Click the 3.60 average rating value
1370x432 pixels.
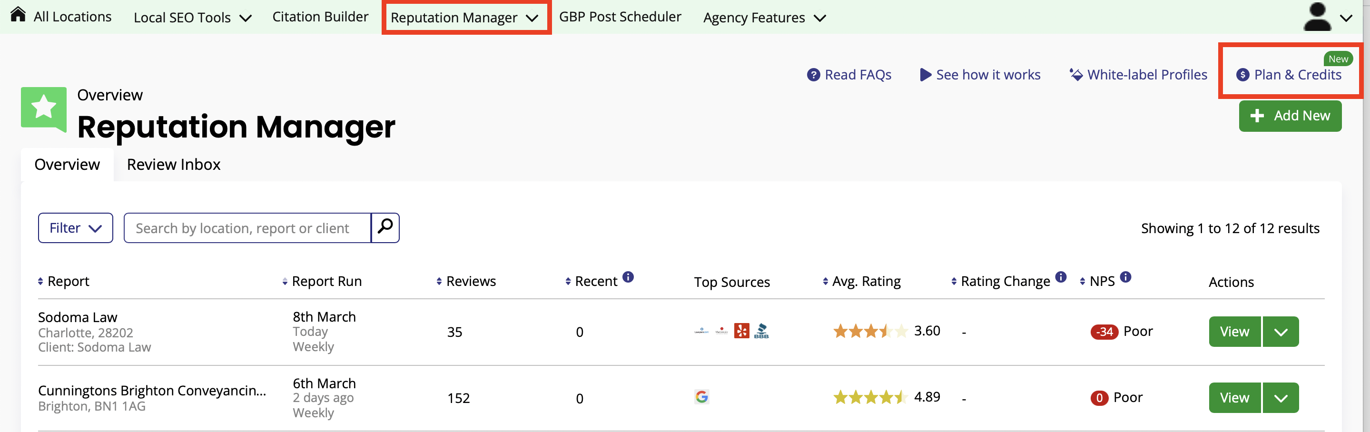coord(927,331)
